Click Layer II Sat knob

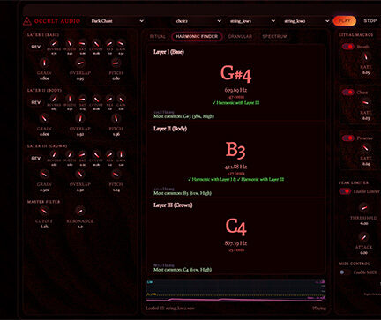(x=83, y=99)
